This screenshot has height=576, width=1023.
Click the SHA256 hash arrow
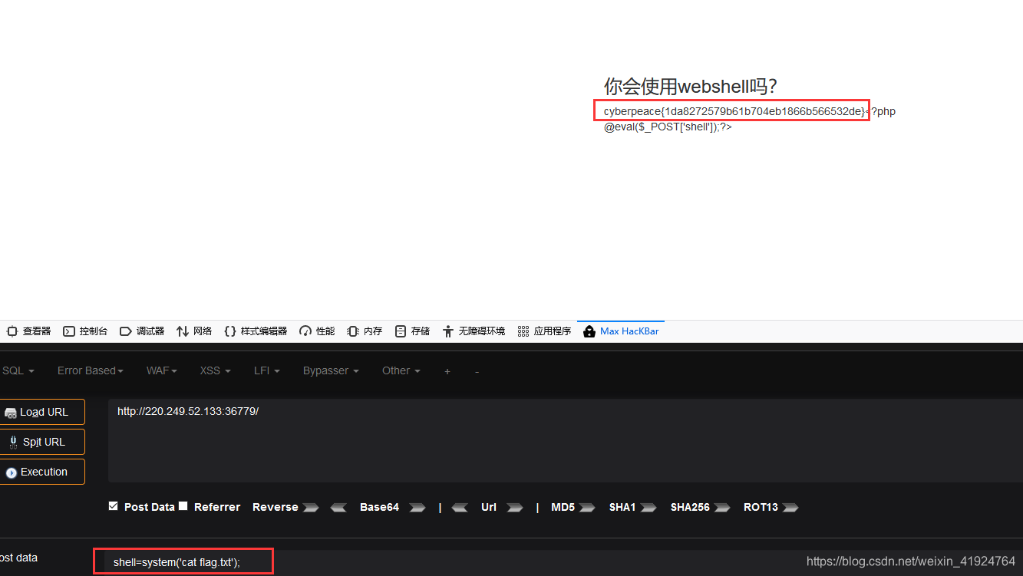[721, 507]
